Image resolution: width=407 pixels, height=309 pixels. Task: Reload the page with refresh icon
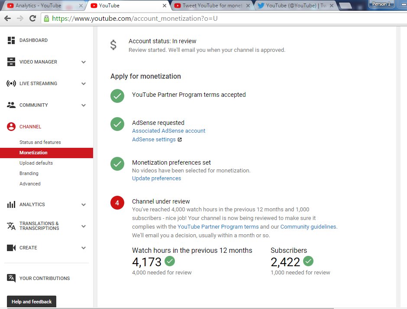click(x=33, y=19)
